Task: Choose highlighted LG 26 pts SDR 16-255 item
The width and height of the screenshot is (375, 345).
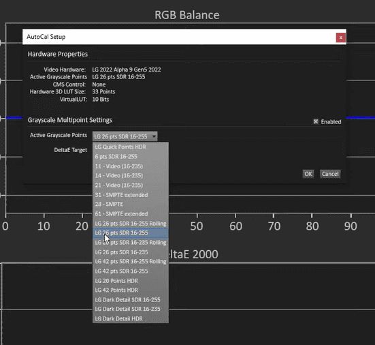Action: pos(131,233)
